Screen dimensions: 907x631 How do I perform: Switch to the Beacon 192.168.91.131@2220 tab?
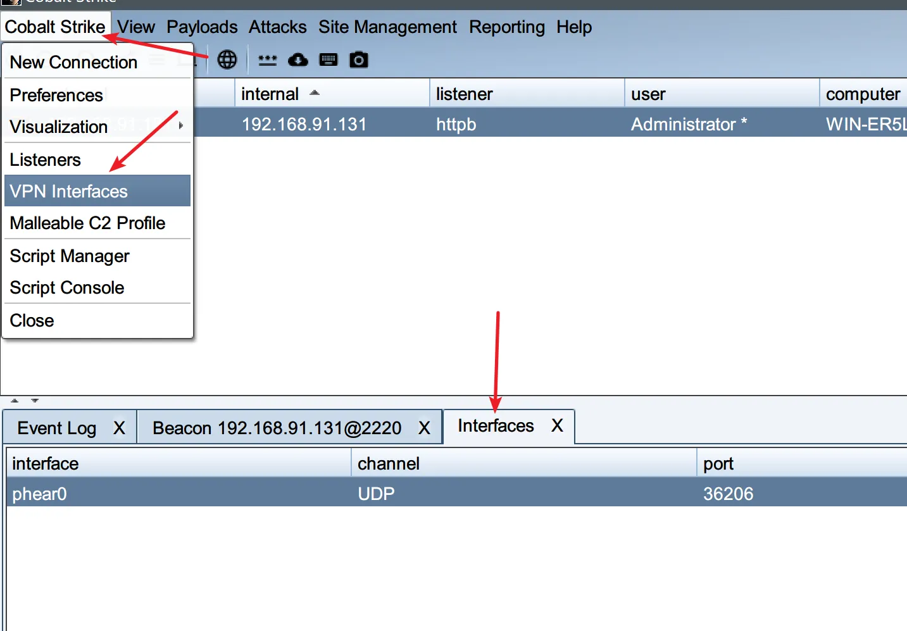click(x=277, y=428)
